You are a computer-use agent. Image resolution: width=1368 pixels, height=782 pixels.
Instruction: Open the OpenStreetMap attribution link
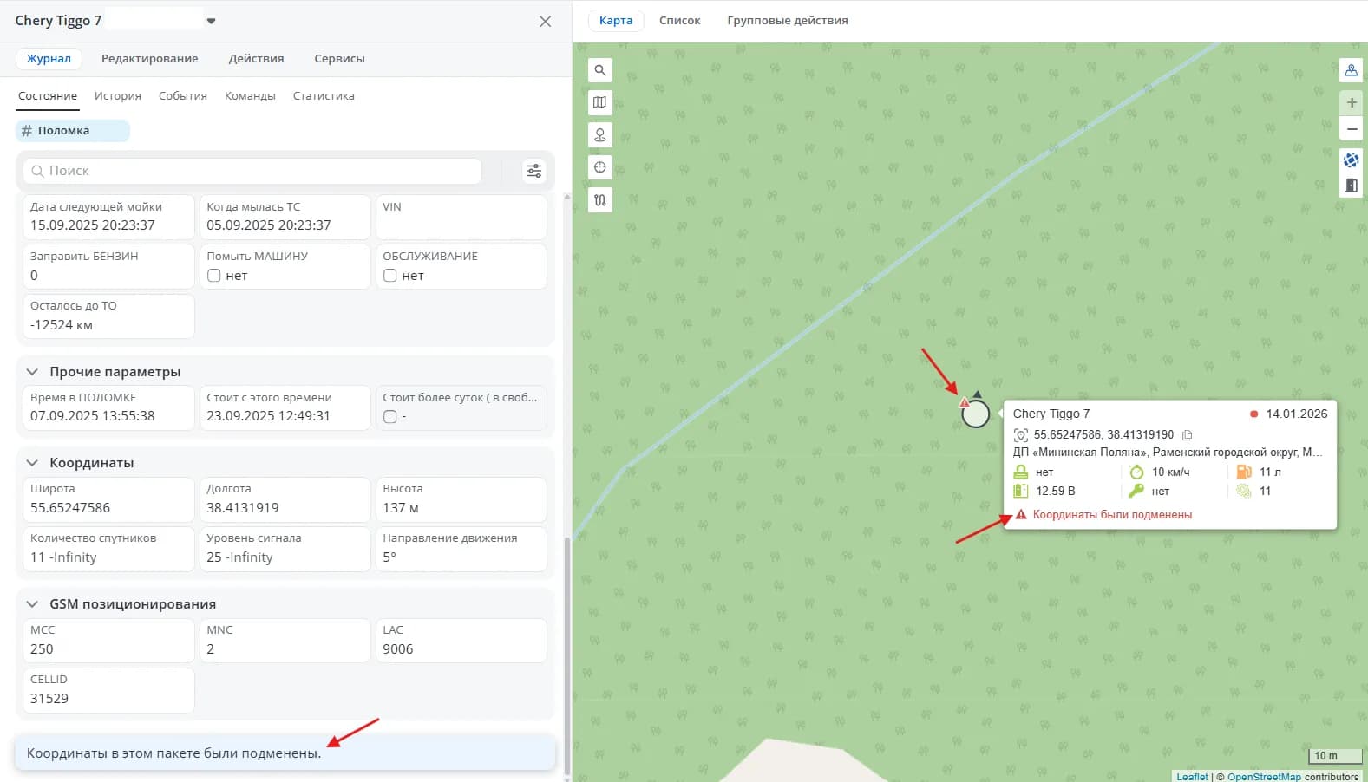[x=1264, y=777]
